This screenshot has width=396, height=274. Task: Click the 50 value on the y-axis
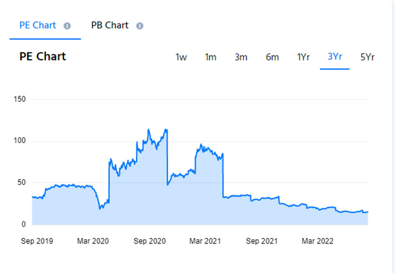21,183
